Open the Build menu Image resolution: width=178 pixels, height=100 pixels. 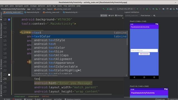[x=49, y=6]
